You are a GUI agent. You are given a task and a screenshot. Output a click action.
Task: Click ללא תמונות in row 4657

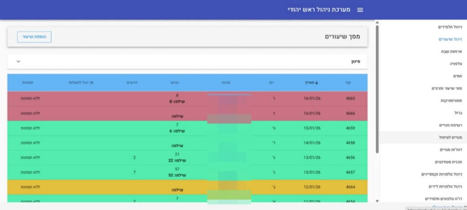pos(30,172)
